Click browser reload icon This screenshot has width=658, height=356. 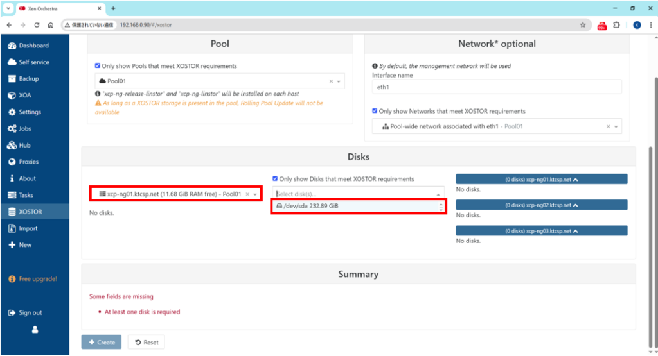click(x=37, y=25)
